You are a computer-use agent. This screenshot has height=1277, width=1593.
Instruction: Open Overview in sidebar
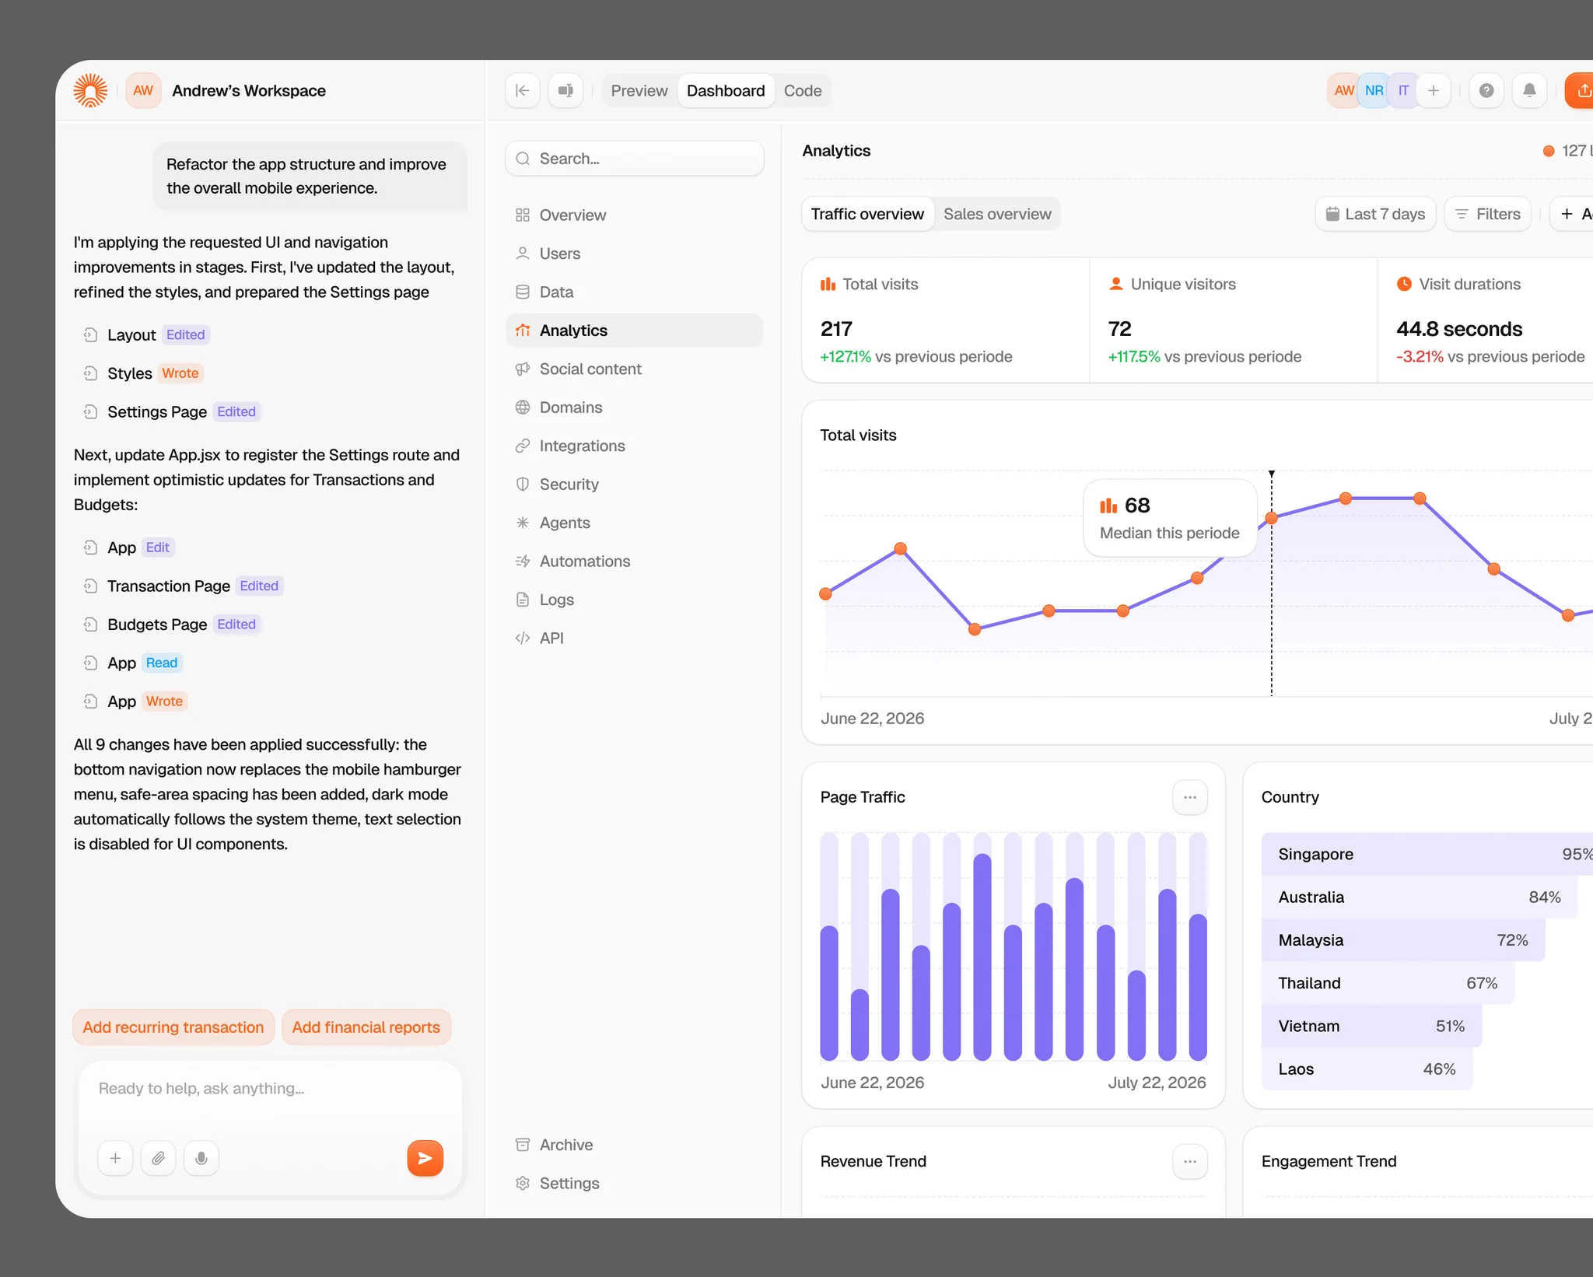point(635,215)
